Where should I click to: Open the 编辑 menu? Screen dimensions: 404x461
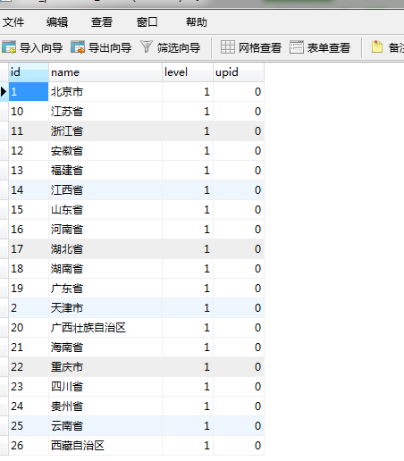57,22
